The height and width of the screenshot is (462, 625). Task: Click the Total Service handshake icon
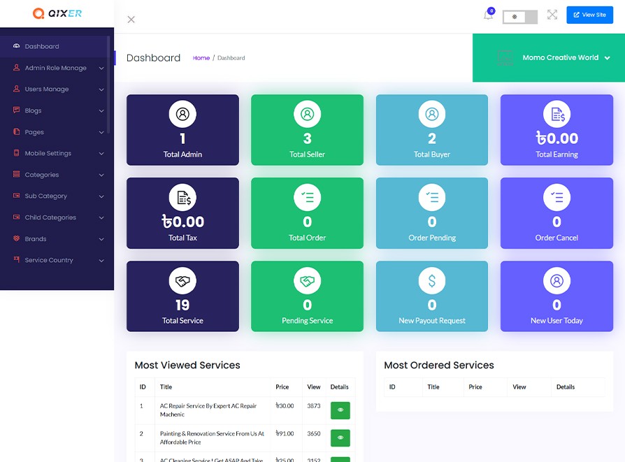[182, 281]
